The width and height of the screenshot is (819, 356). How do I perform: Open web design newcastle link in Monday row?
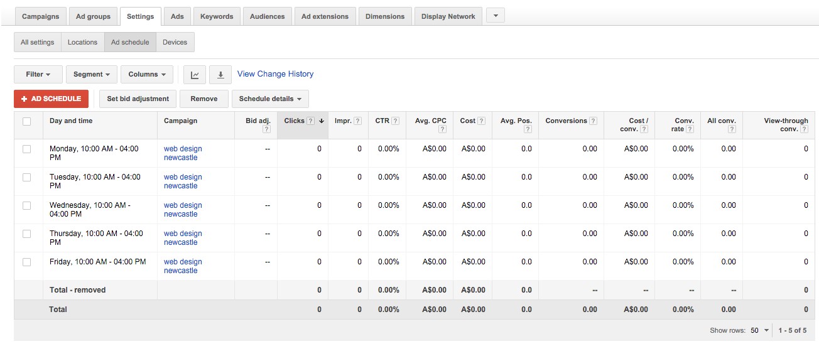point(183,153)
